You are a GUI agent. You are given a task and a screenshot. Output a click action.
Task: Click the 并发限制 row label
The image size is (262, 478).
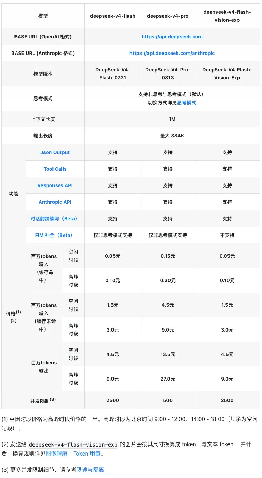click(x=43, y=400)
